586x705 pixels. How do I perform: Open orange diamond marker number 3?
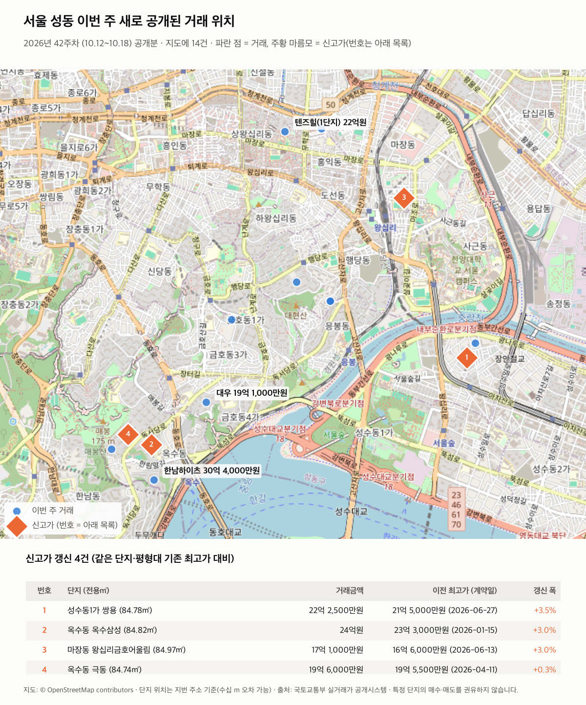[404, 198]
